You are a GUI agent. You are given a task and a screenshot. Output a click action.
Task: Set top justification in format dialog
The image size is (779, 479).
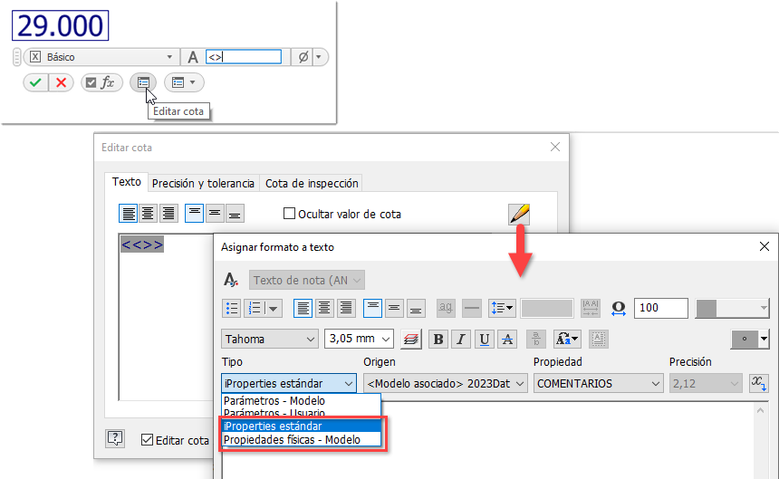[x=372, y=308]
